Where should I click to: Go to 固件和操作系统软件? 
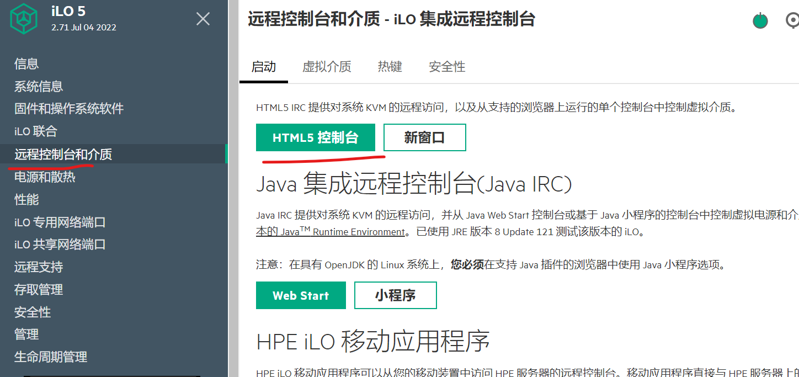click(x=69, y=109)
